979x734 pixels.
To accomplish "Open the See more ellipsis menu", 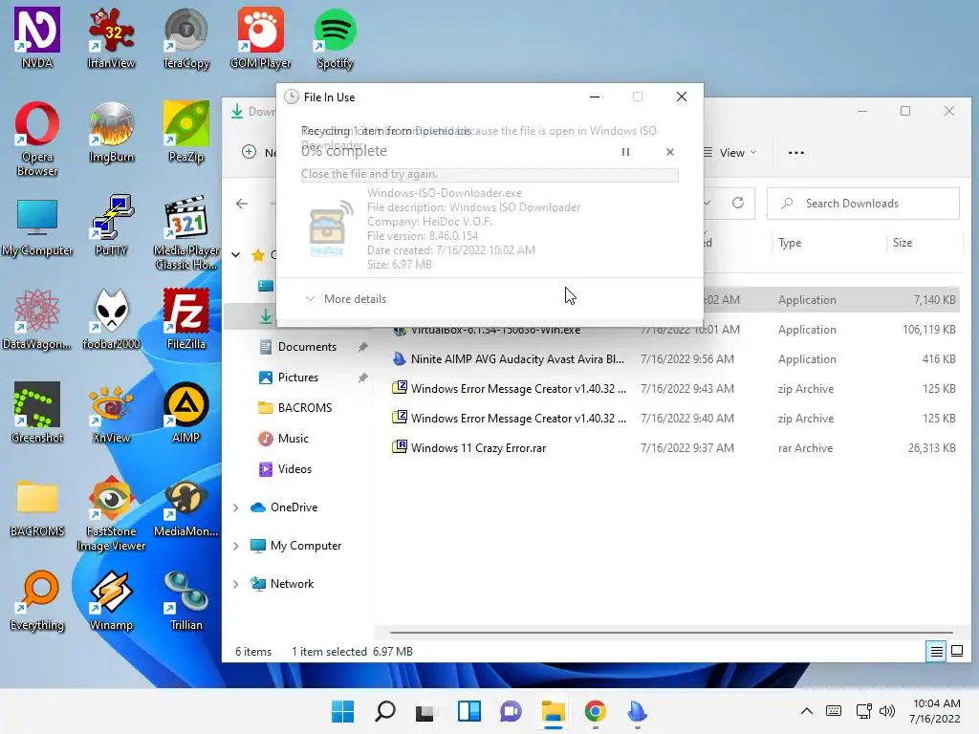I will click(x=796, y=153).
